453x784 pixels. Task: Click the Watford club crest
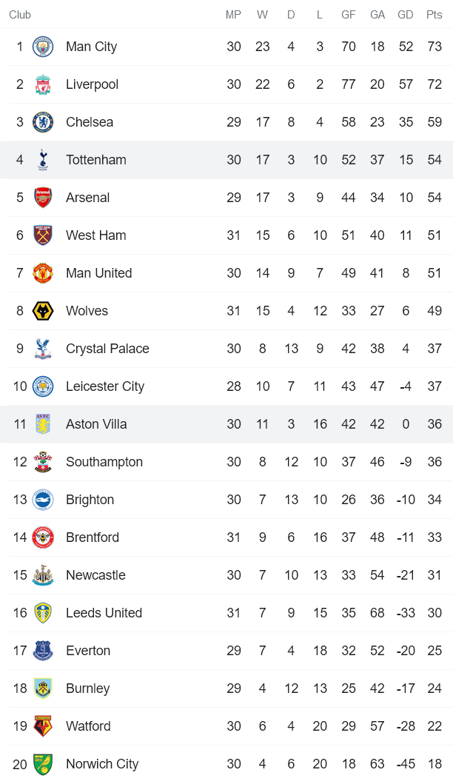[43, 726]
